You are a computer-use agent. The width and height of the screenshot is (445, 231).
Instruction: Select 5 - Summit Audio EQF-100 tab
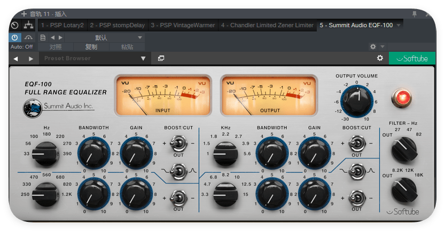pos(356,25)
